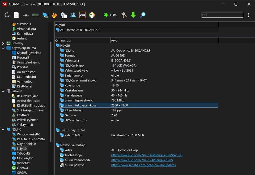Open the hammer and wrench settings icon
Viewport: 255px width, 175px height.
124,15
